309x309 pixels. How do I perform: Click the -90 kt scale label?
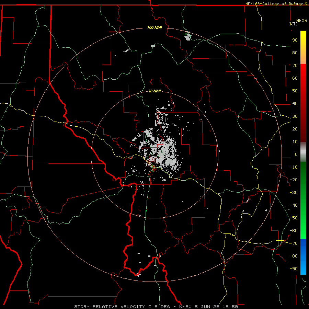[x=294, y=269]
